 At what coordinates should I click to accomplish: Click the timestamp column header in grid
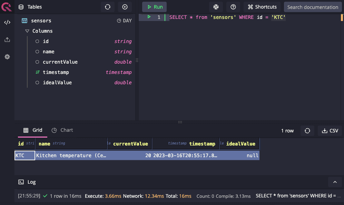186,143
